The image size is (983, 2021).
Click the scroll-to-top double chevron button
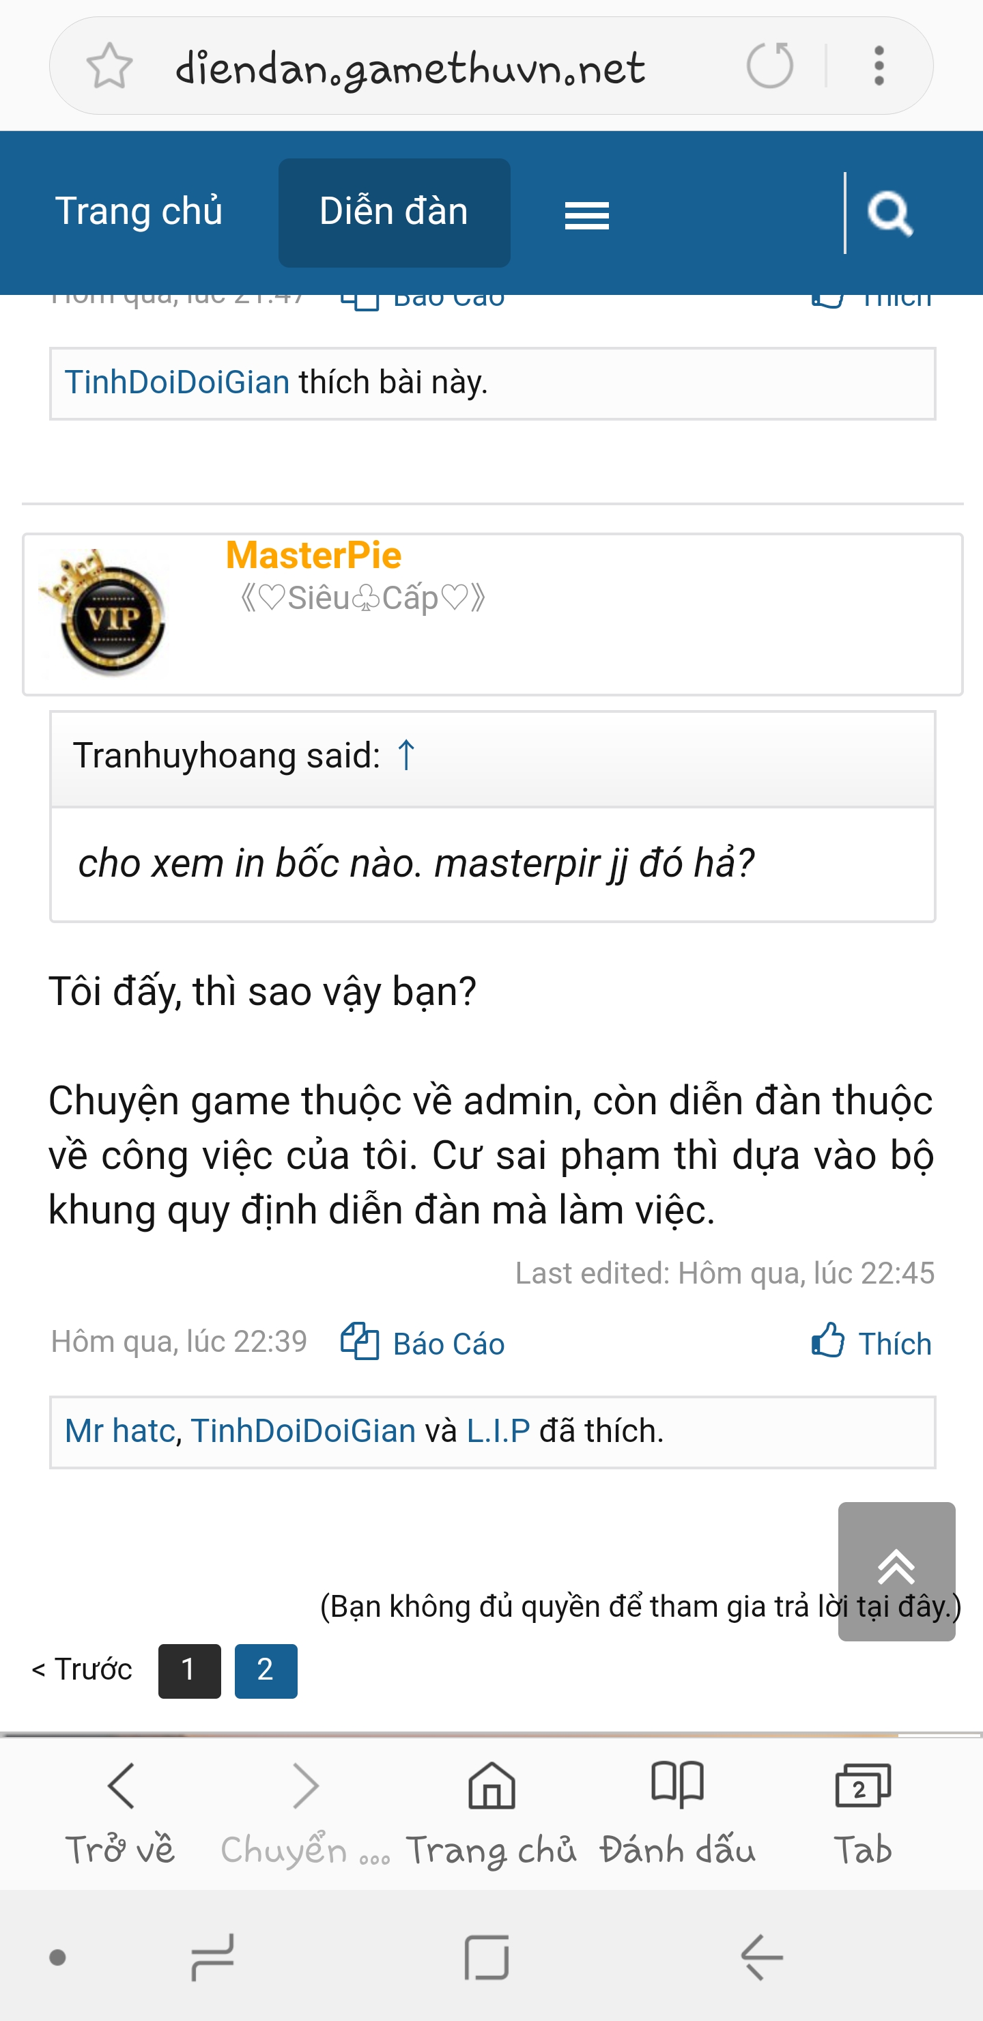[897, 1572]
